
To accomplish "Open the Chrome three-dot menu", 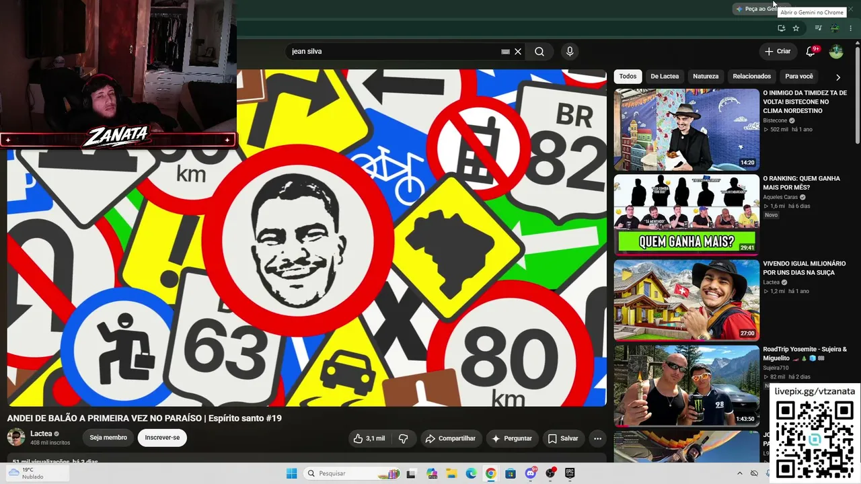I will (851, 28).
